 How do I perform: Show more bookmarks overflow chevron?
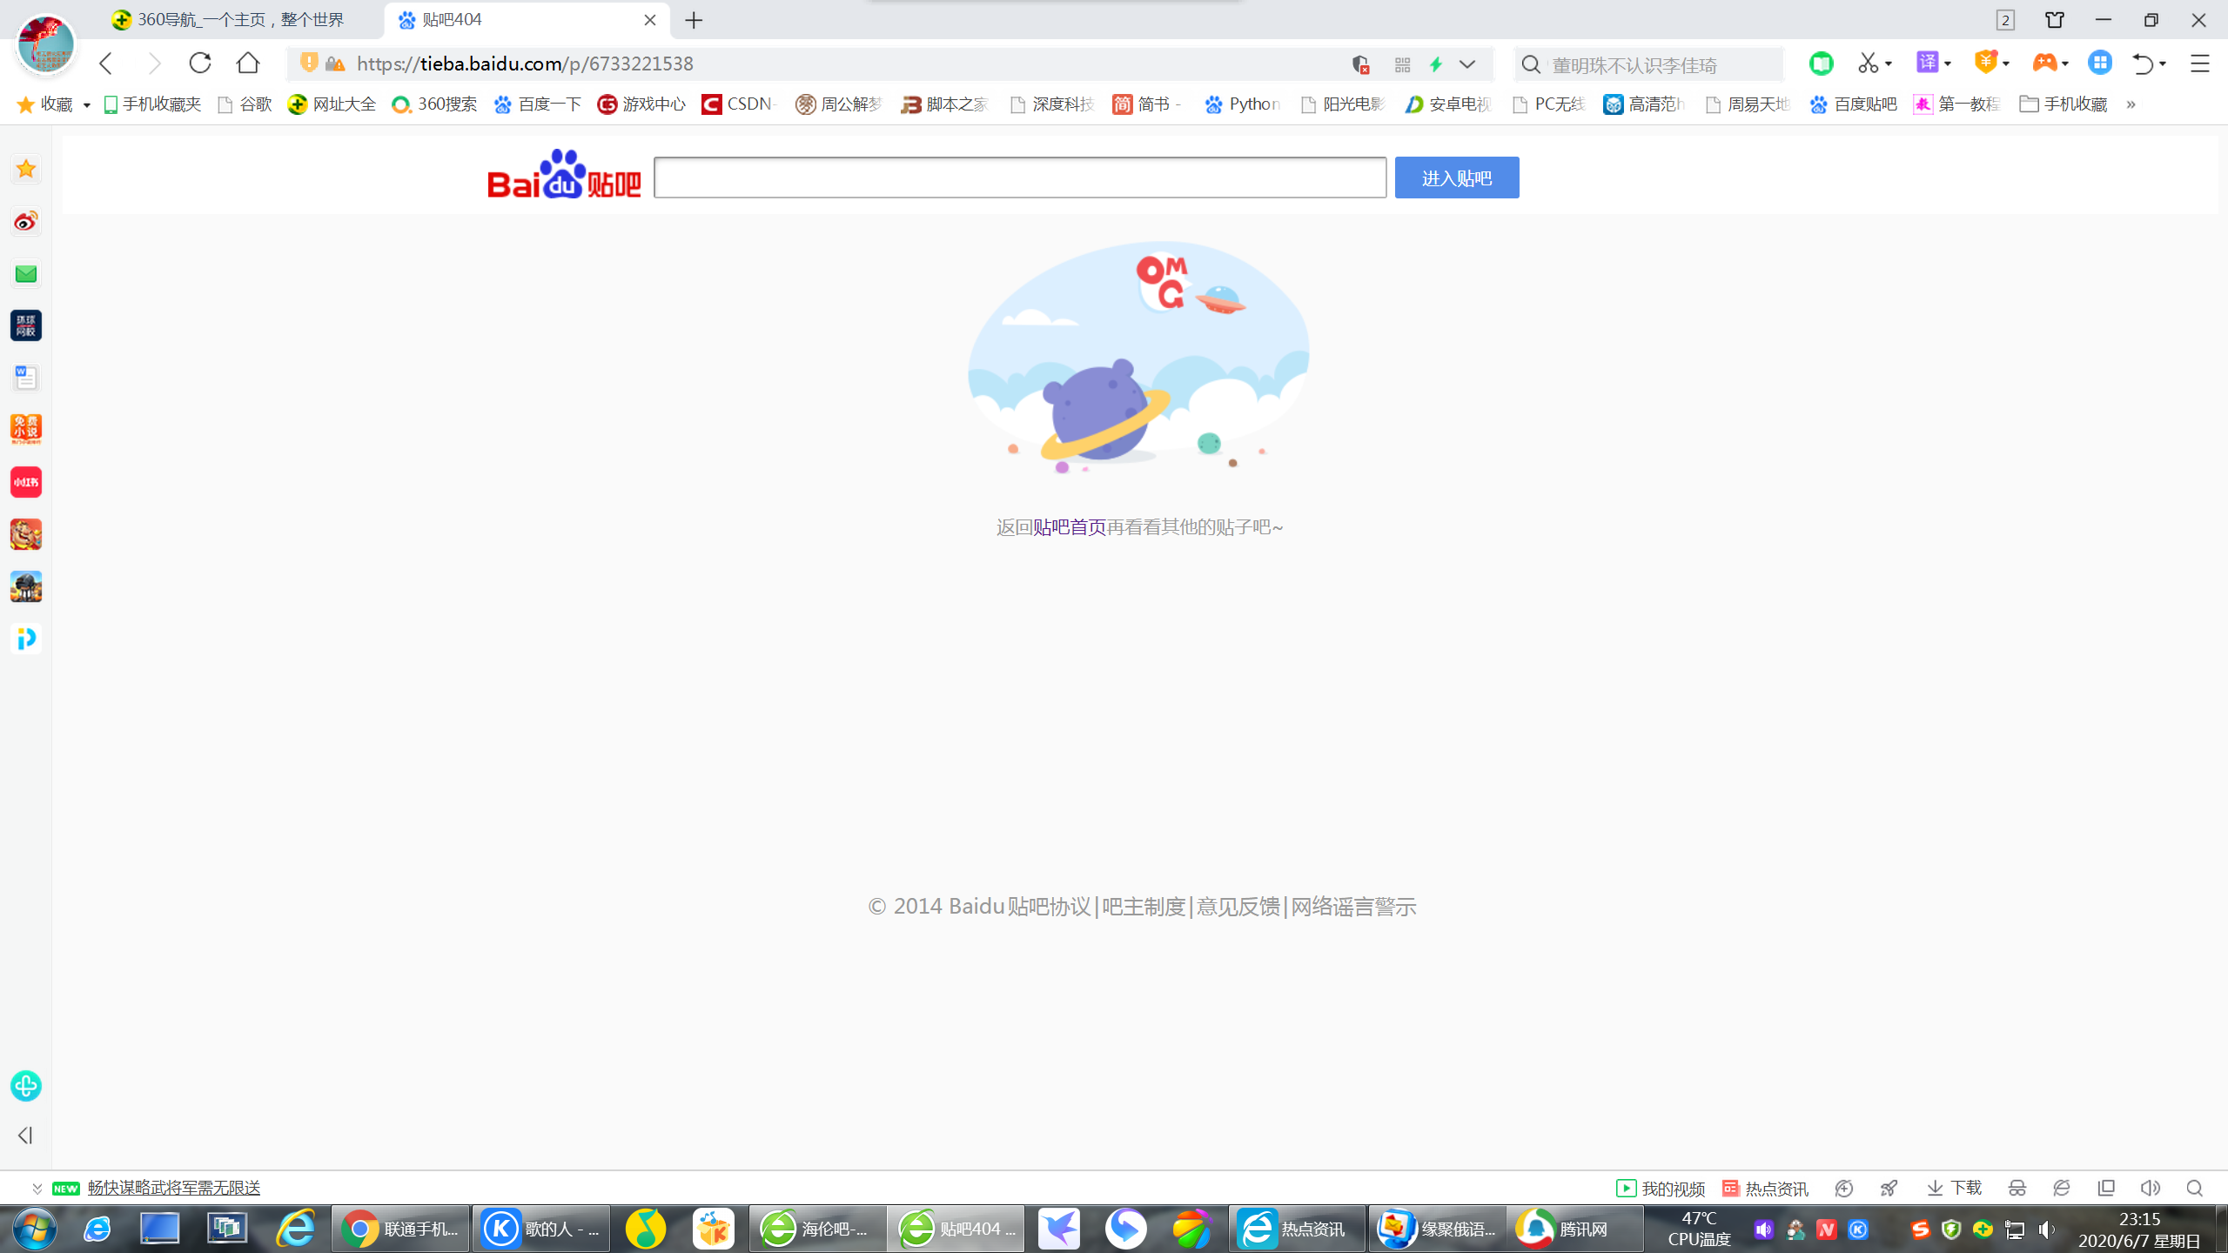[x=2131, y=104]
